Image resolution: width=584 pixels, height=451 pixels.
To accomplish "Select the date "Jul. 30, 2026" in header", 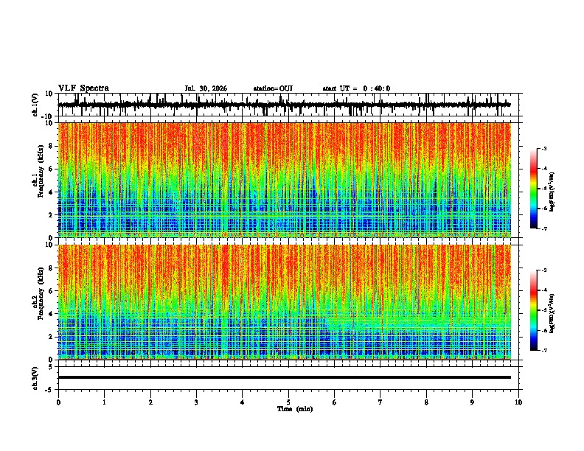I will coord(206,88).
